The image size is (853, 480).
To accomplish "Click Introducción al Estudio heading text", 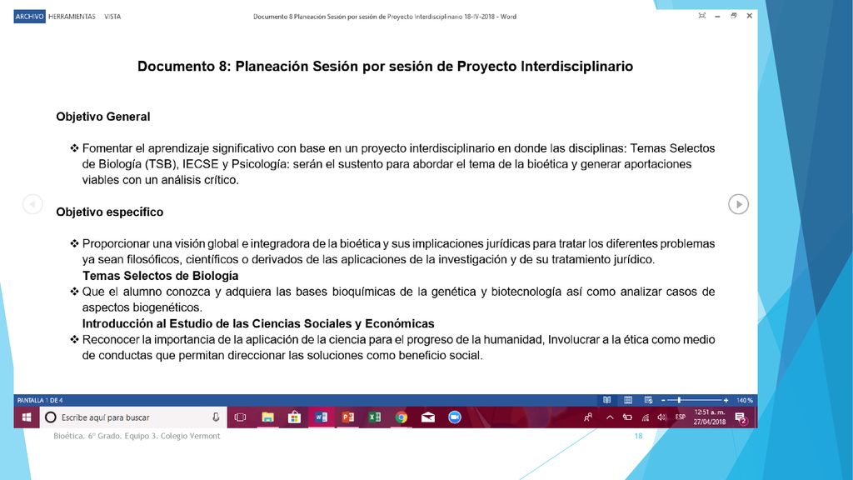I will click(258, 323).
